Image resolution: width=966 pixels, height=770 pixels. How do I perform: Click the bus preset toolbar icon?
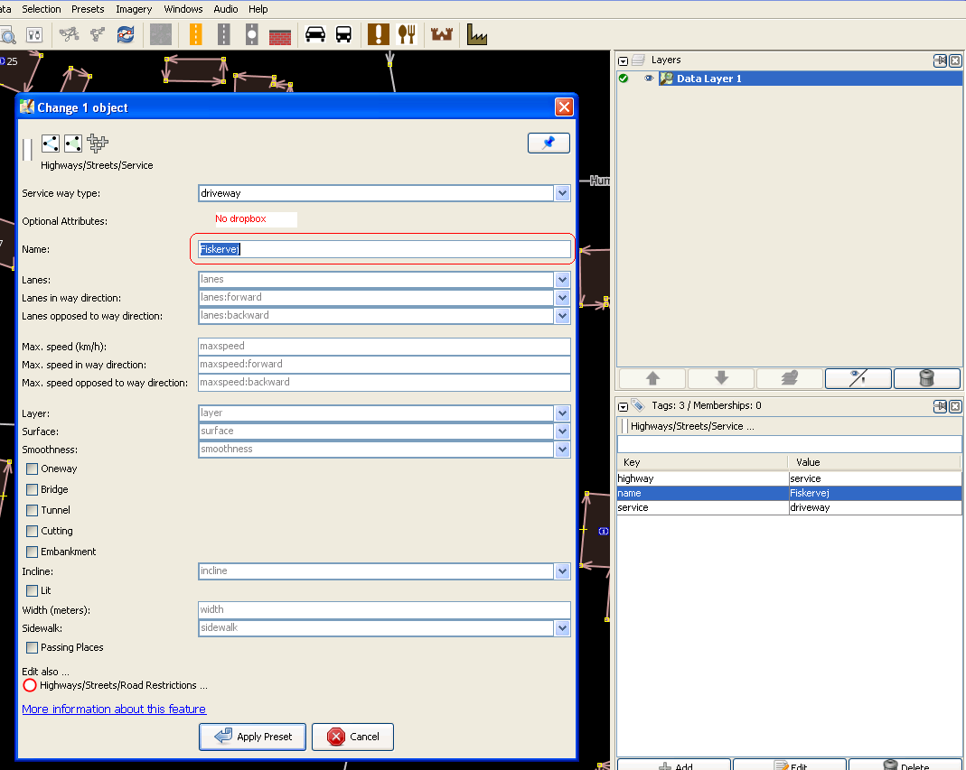coord(343,34)
